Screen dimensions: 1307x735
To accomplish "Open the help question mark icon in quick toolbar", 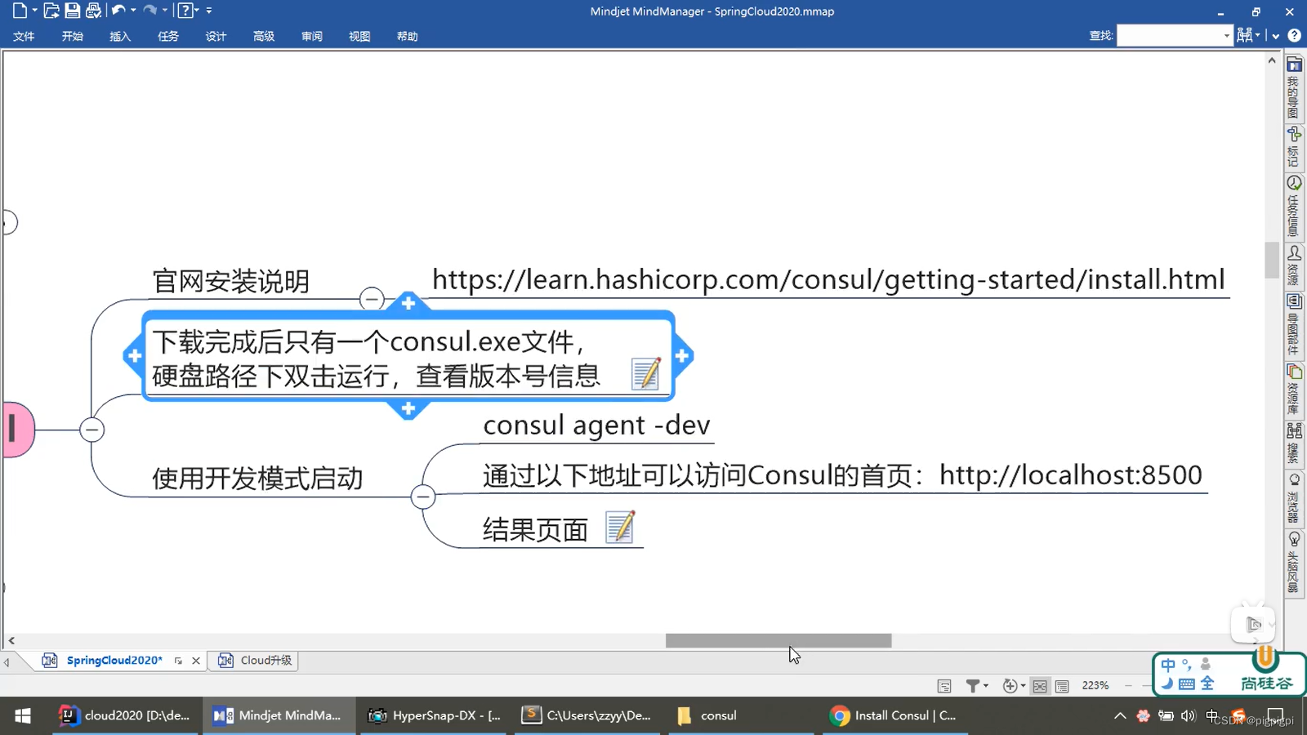I will pyautogui.click(x=185, y=11).
